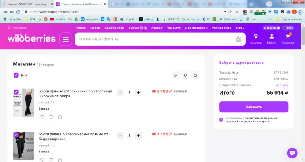Screen dimensions: 305x162
Task: Click the browser address bar URL
Action: click(x=54, y=12)
